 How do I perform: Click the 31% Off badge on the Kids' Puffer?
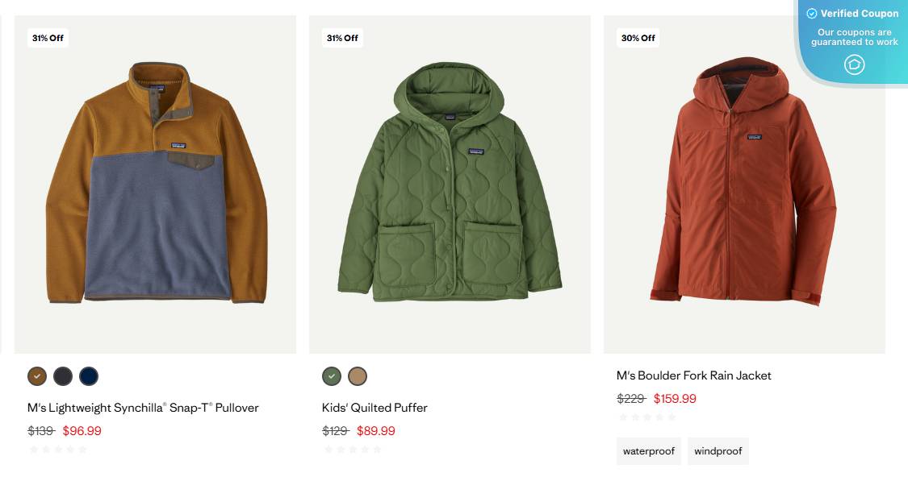[342, 38]
